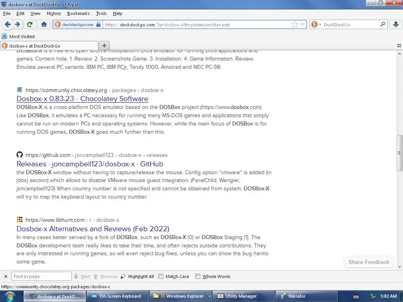The height and width of the screenshot is (302, 403).
Task: Go forward with the Forward arrow button
Action: (x=17, y=24)
